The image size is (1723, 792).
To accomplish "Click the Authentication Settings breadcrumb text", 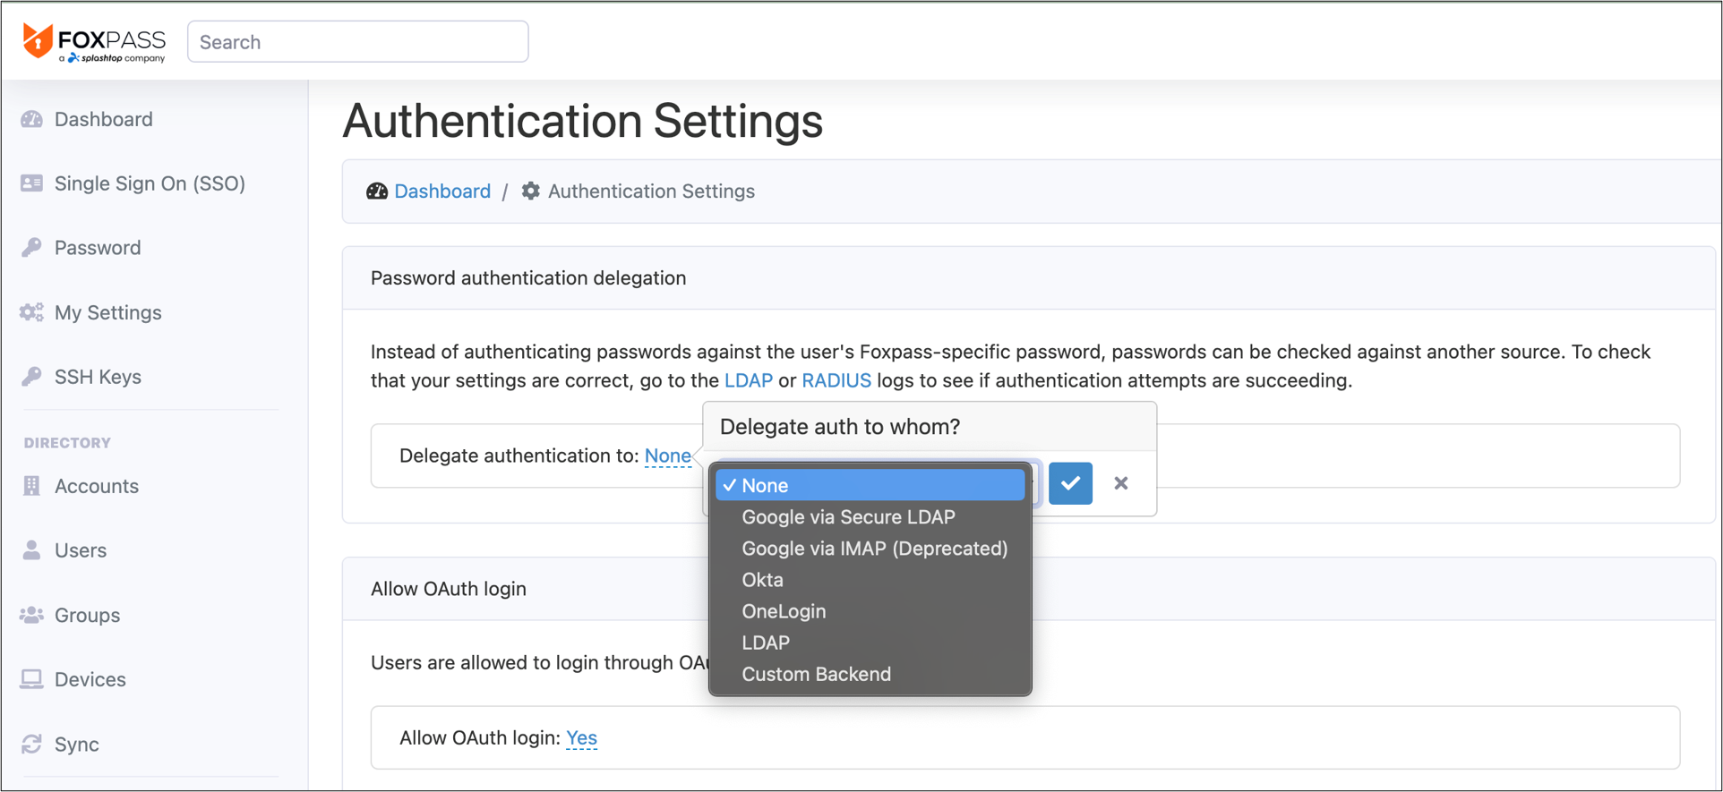I will pyautogui.click(x=651, y=192).
